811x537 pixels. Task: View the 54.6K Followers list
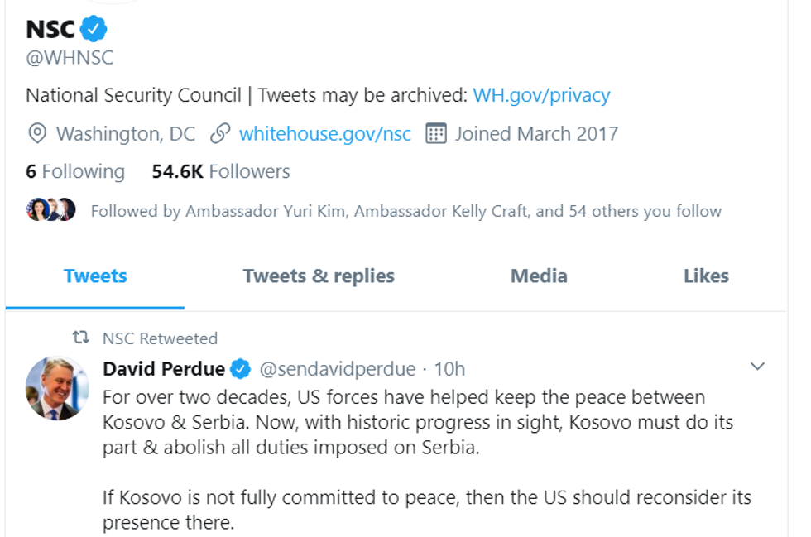tap(221, 171)
